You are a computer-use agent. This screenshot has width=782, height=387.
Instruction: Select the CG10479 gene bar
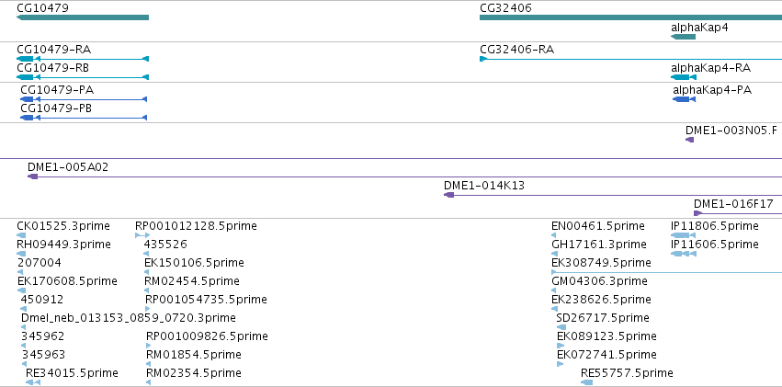pyautogui.click(x=83, y=17)
